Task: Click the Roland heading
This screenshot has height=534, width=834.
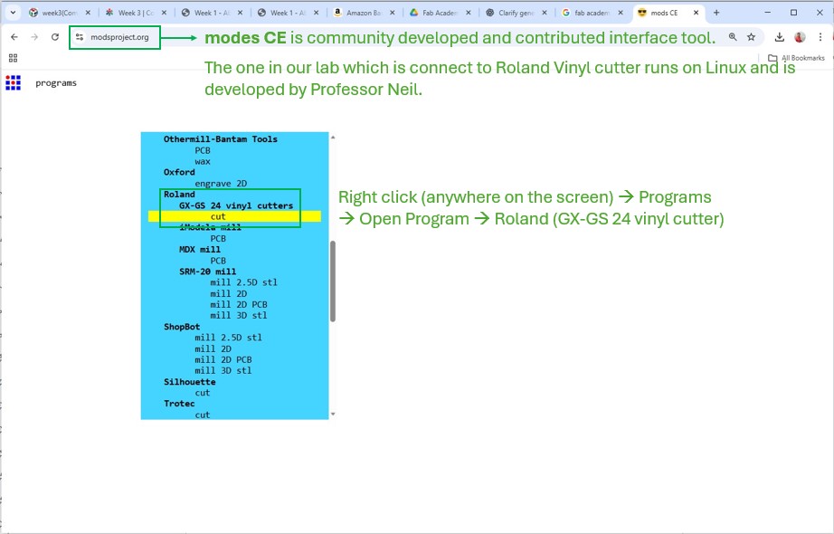Action: point(179,195)
